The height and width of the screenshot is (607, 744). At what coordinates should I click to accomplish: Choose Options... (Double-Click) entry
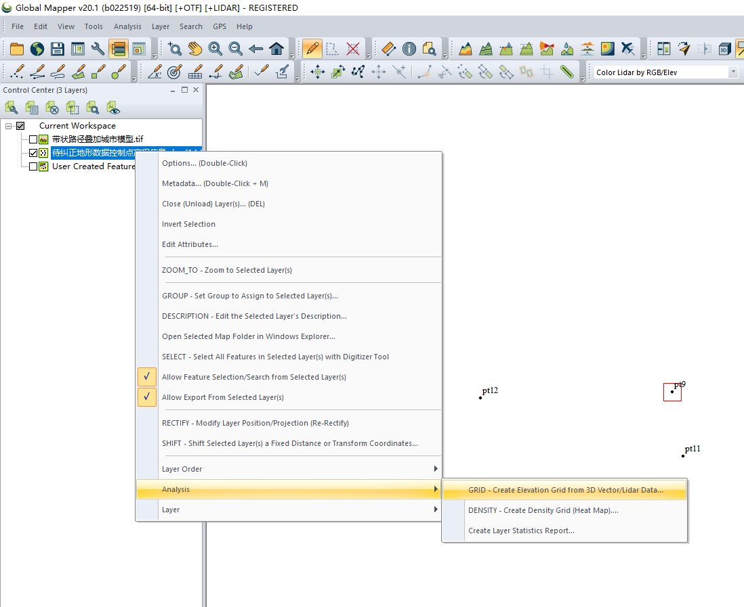click(x=289, y=163)
